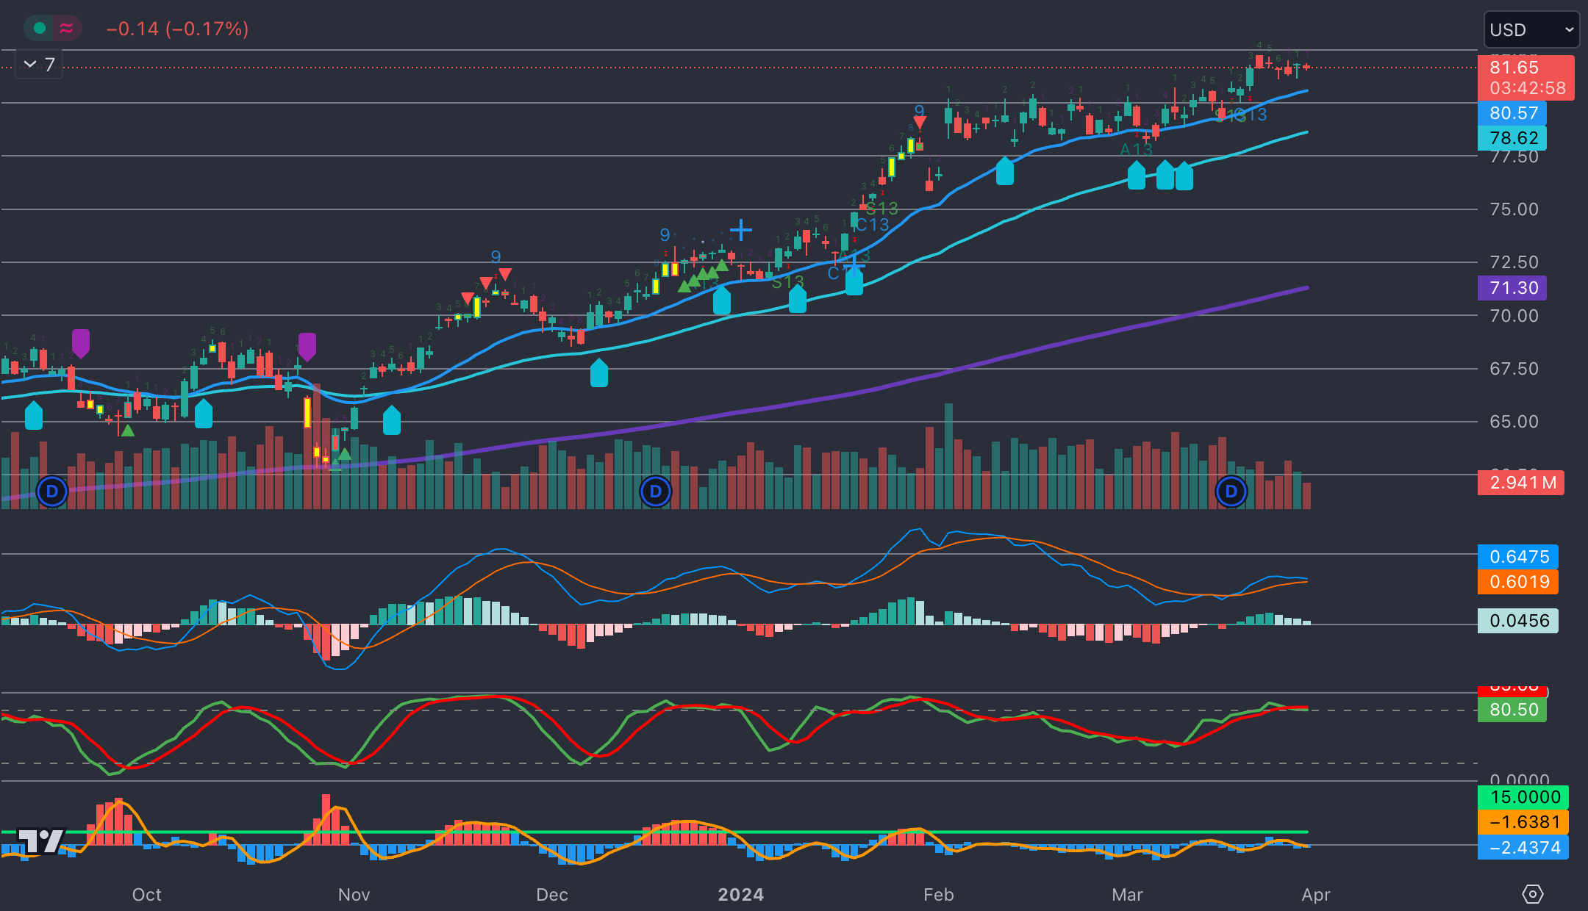Click the histogram value label 0.0456
The width and height of the screenshot is (1588, 911).
(x=1518, y=621)
